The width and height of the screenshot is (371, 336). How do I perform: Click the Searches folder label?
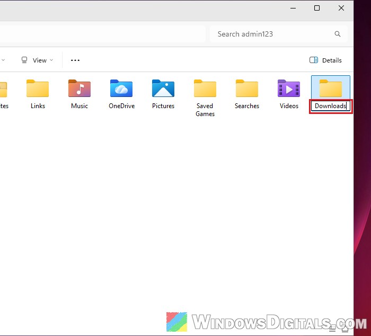click(247, 106)
